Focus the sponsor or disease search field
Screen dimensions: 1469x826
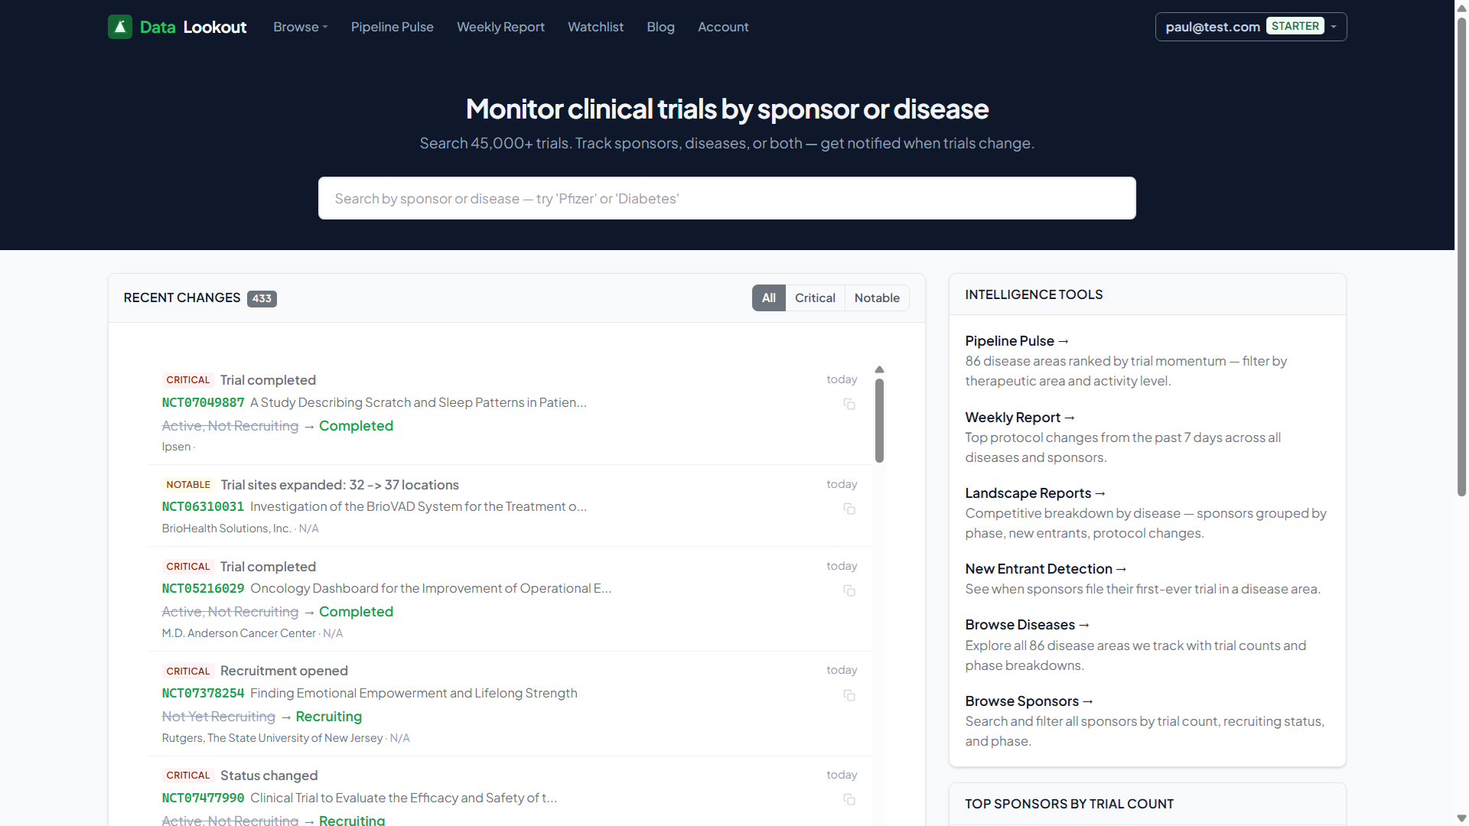point(727,199)
